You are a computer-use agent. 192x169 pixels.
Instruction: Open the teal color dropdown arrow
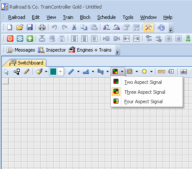[61, 71]
